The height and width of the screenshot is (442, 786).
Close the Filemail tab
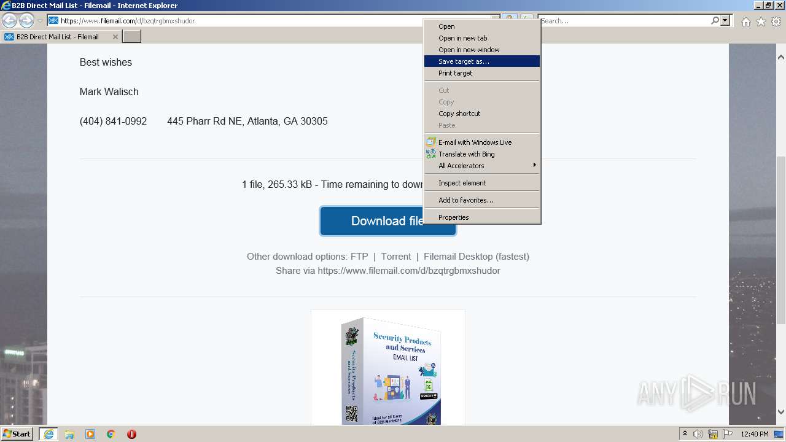click(x=115, y=37)
